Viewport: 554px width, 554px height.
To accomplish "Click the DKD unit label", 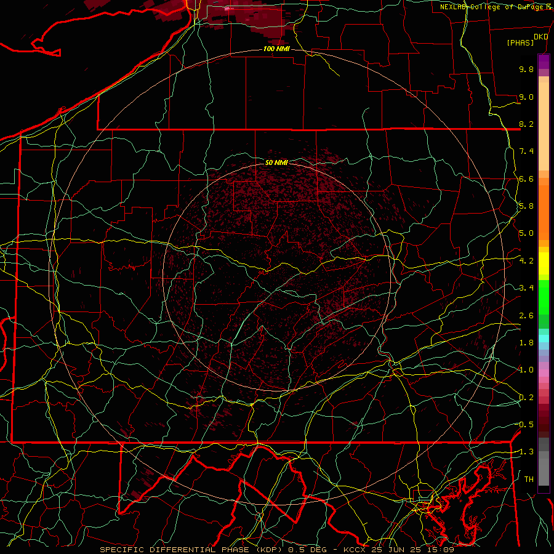I will point(541,37).
